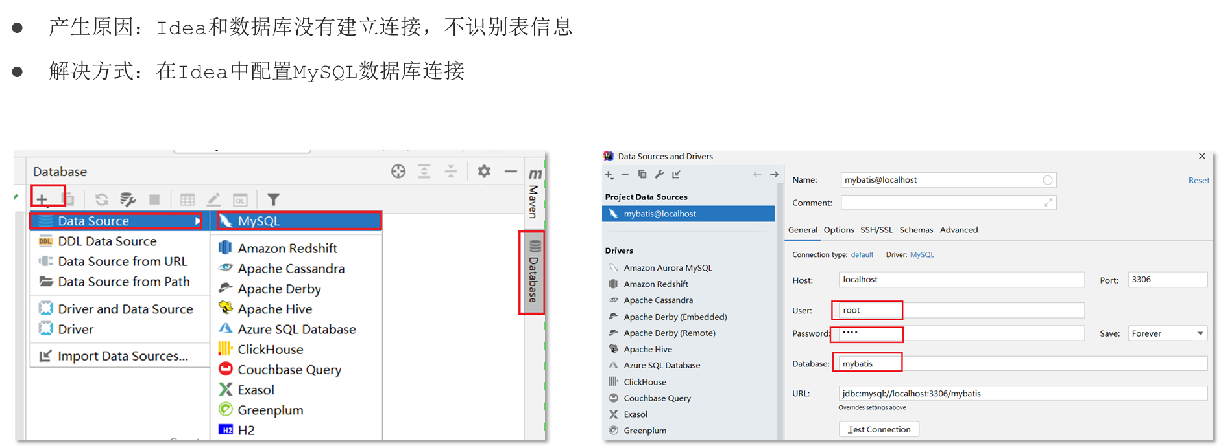Choose Import Data Sources option
The width and height of the screenshot is (1221, 448).
point(119,356)
